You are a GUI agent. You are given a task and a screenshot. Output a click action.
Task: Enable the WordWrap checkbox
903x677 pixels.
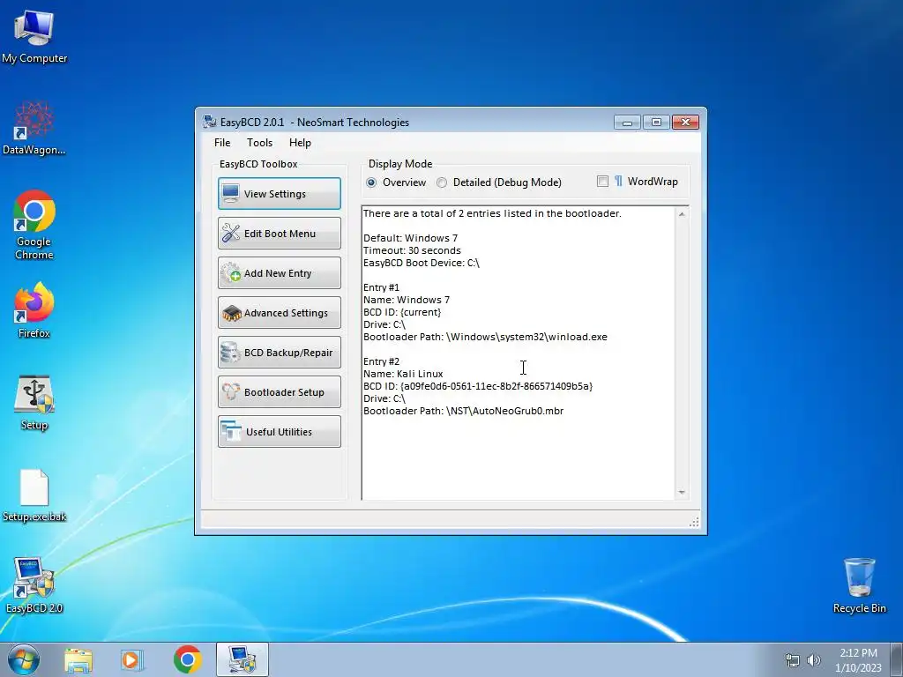tap(603, 182)
